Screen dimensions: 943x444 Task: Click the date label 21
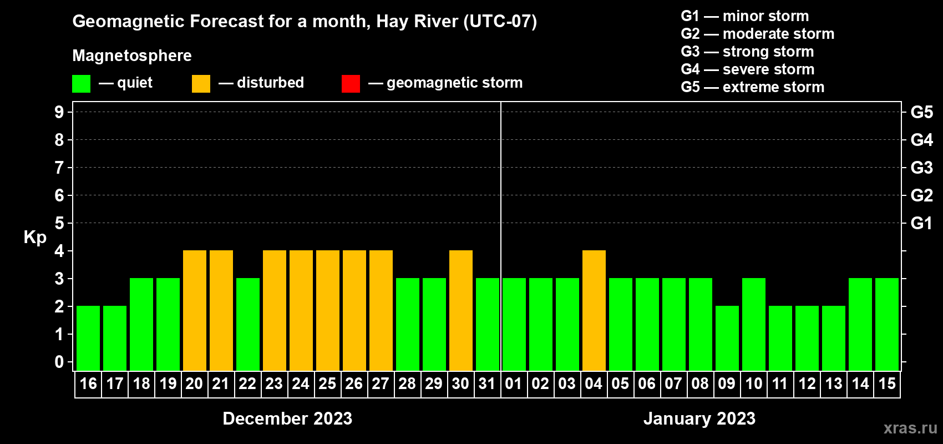pos(221,384)
